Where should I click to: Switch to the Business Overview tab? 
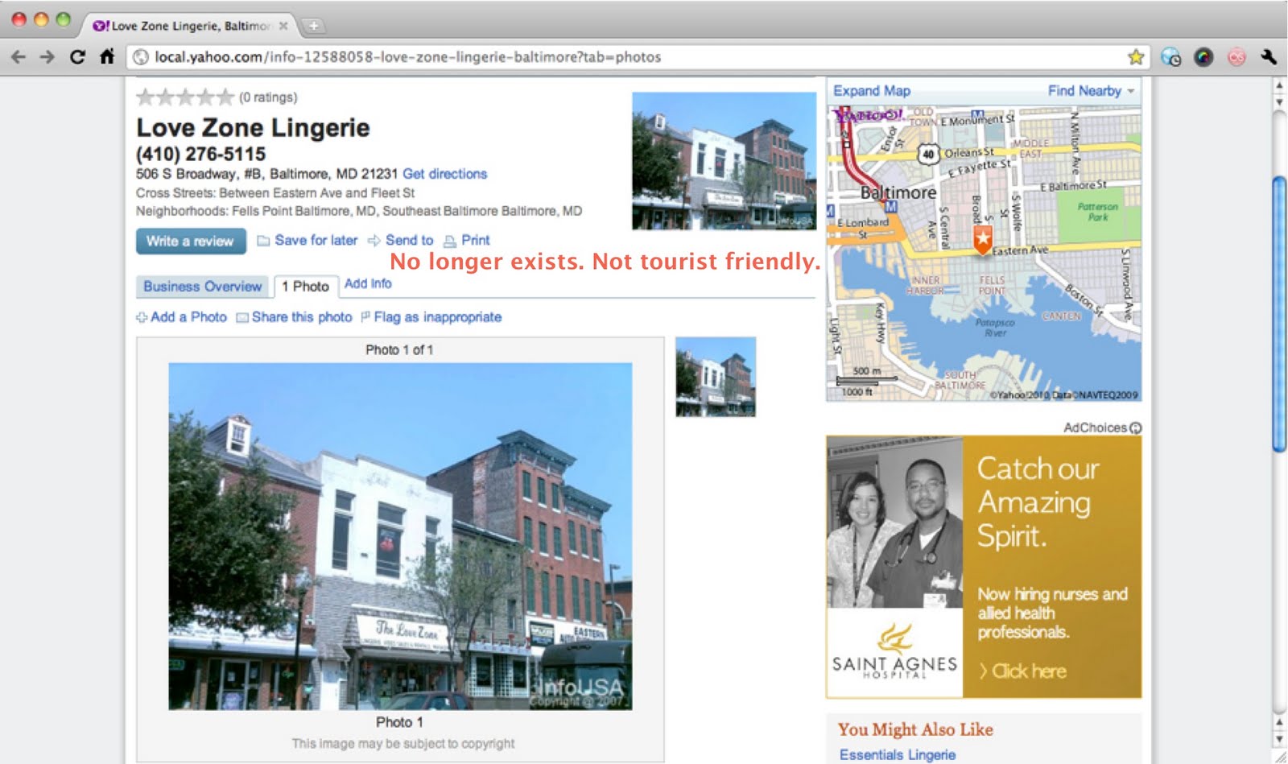tap(203, 287)
